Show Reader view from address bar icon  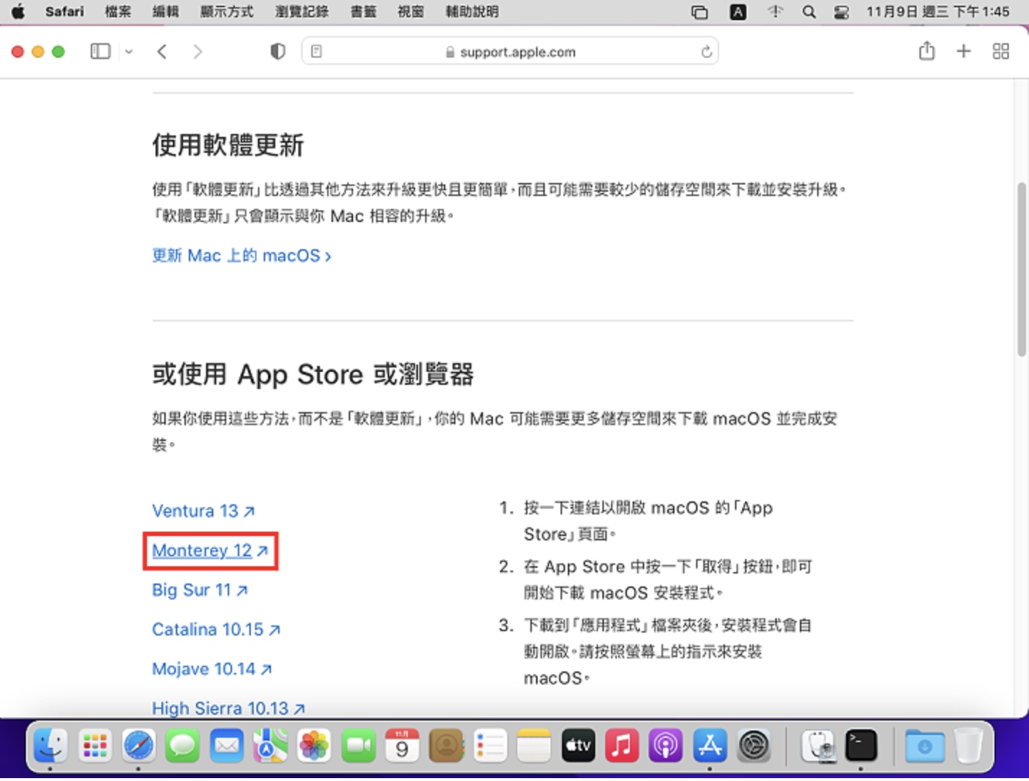pos(316,51)
